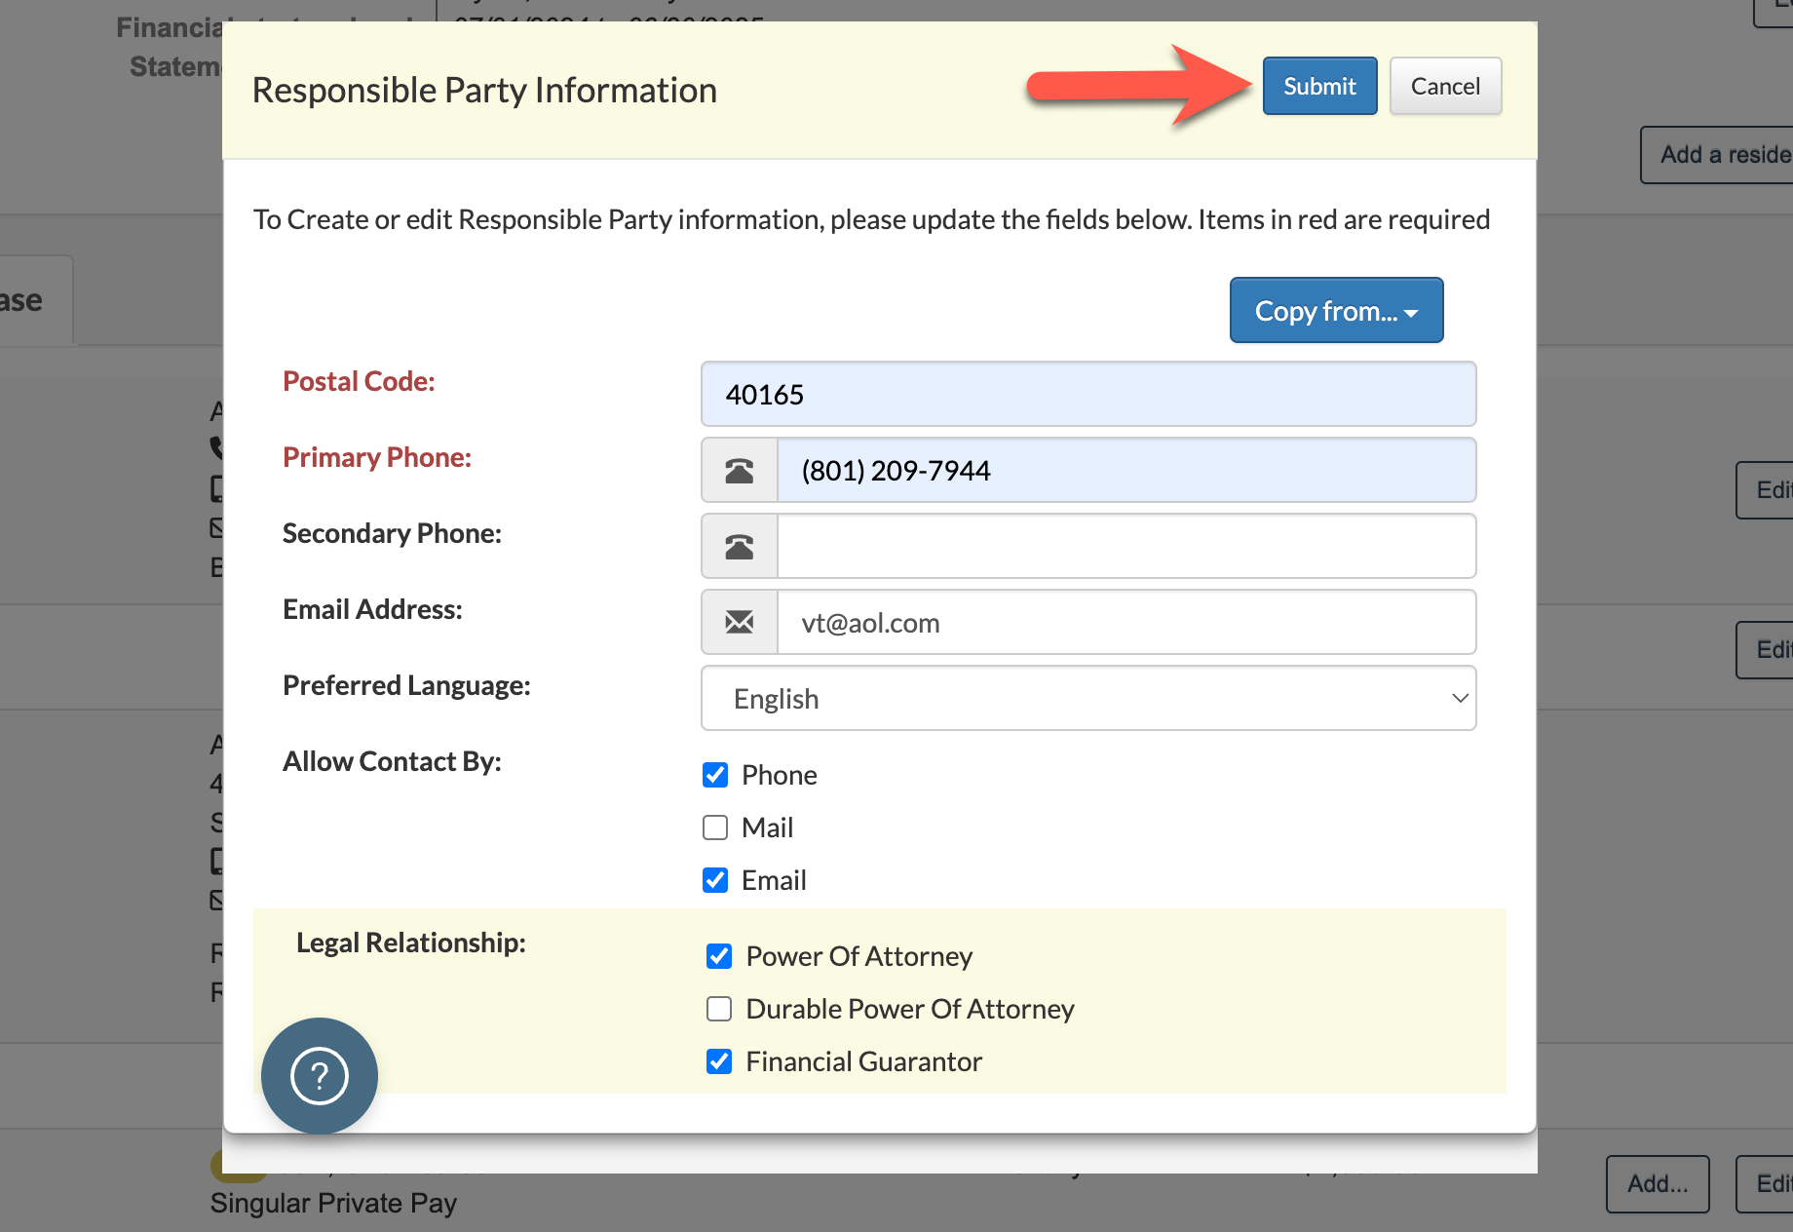Screen dimensions: 1793x1232
Task: Click the Legal Relationship label
Action: coord(411,943)
